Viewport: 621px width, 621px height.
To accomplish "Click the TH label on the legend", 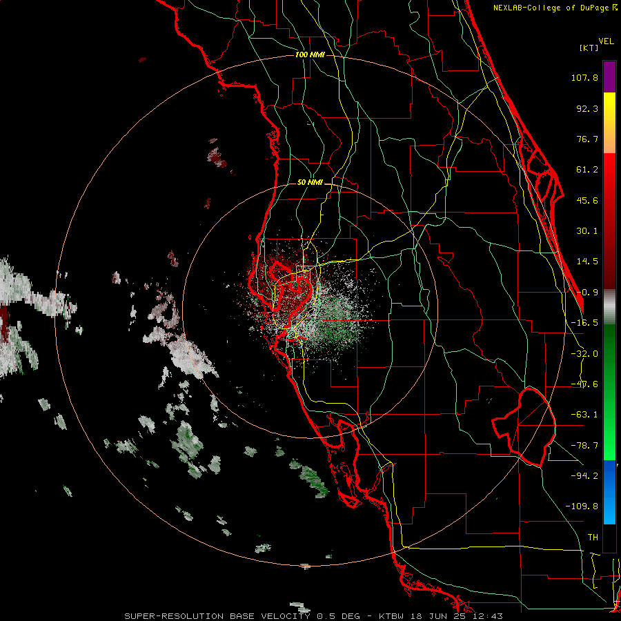I will click(x=593, y=537).
